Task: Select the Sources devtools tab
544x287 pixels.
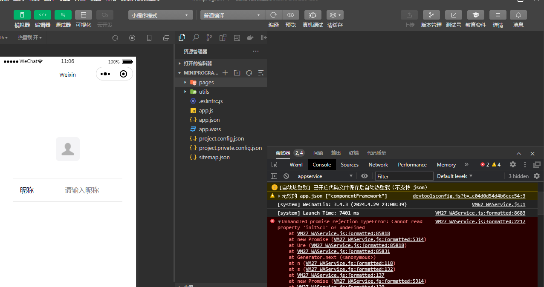Action: pyautogui.click(x=350, y=164)
